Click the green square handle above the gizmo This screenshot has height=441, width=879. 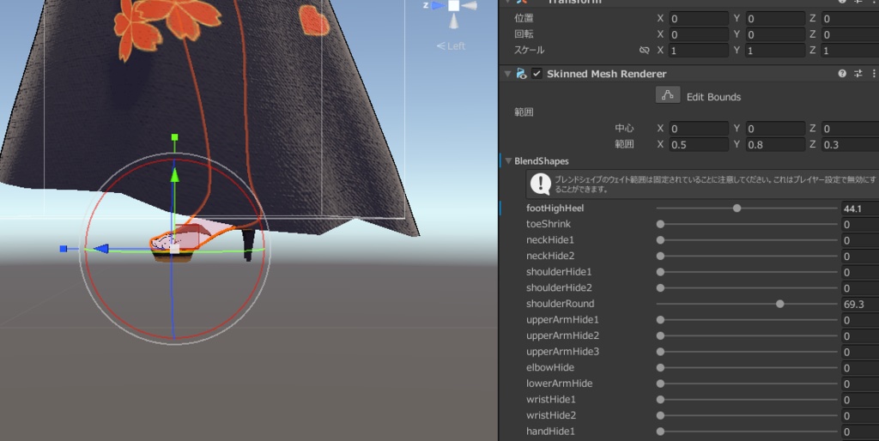coord(174,137)
